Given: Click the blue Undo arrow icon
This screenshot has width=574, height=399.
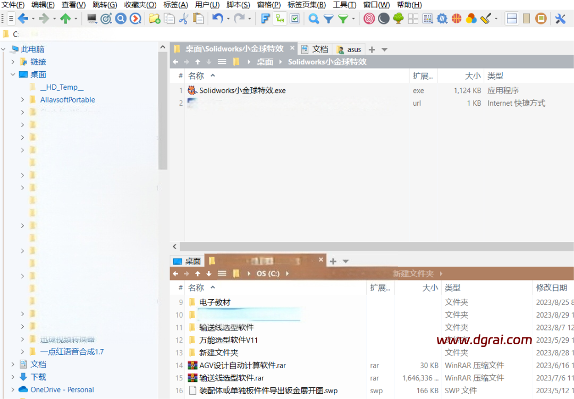Looking at the screenshot, I should tap(217, 19).
